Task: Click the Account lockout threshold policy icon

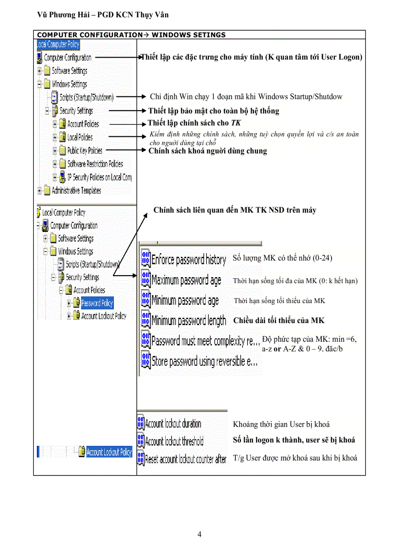Action: click(x=141, y=440)
